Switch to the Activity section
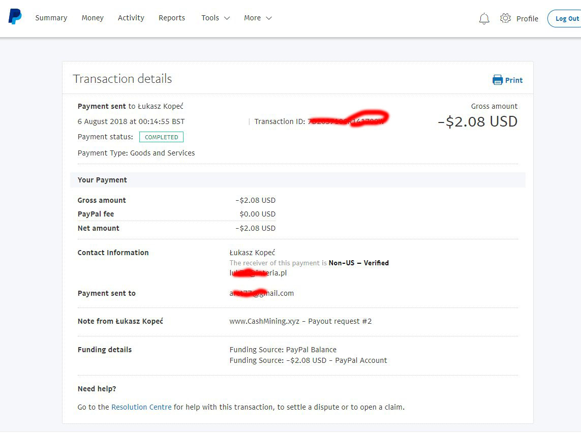The width and height of the screenshot is (581, 433). pyautogui.click(x=131, y=18)
